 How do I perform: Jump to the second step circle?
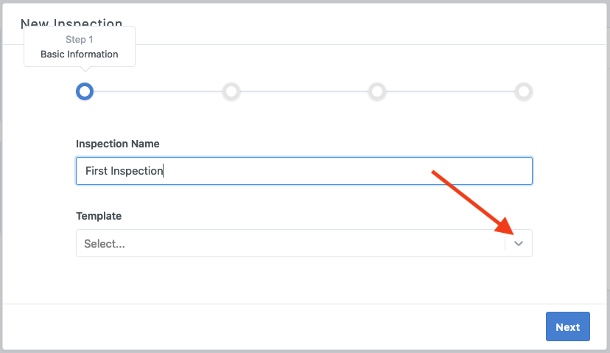231,91
